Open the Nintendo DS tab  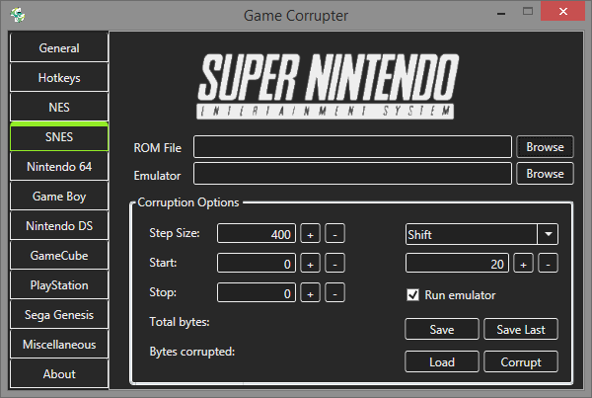click(59, 225)
